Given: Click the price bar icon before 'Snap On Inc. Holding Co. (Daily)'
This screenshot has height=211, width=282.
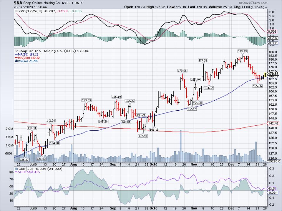Looking at the screenshot, I should [16, 51].
